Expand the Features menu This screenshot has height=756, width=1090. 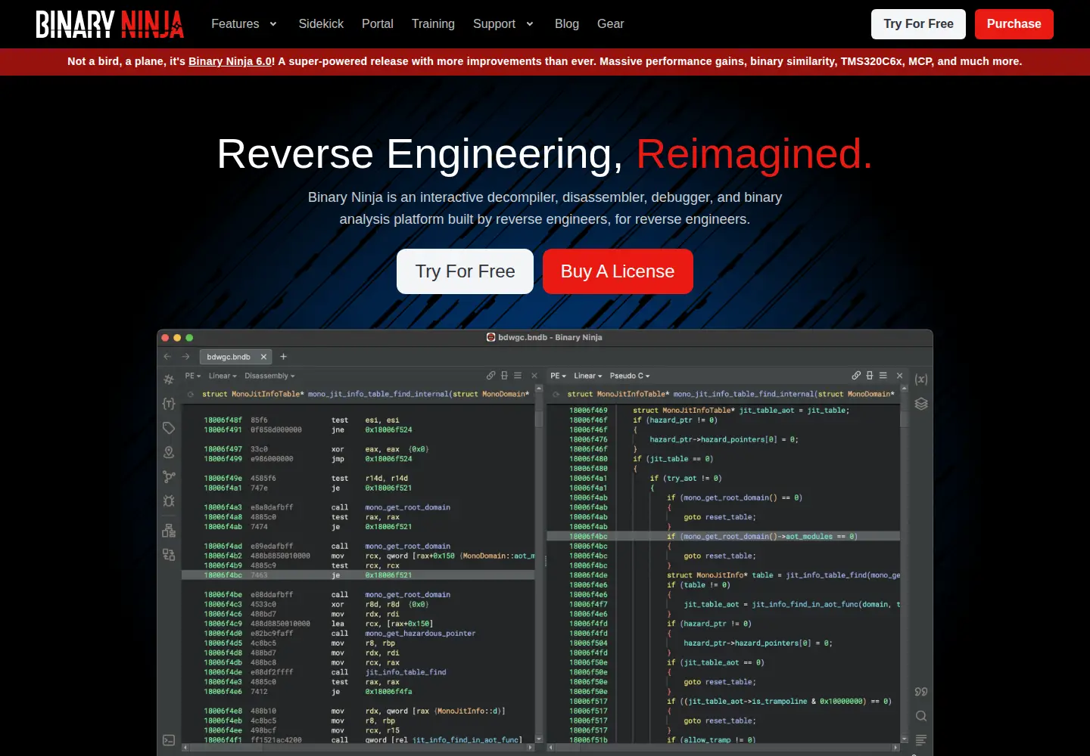pyautogui.click(x=244, y=24)
